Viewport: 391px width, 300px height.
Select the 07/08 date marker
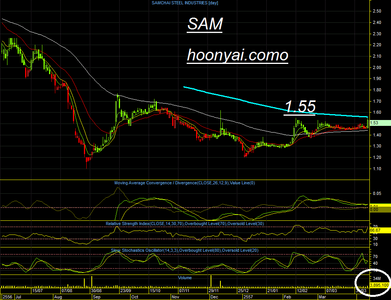tap(67, 291)
